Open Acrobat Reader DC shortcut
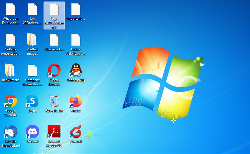Viewport: 250px width, 154px height. point(54,131)
